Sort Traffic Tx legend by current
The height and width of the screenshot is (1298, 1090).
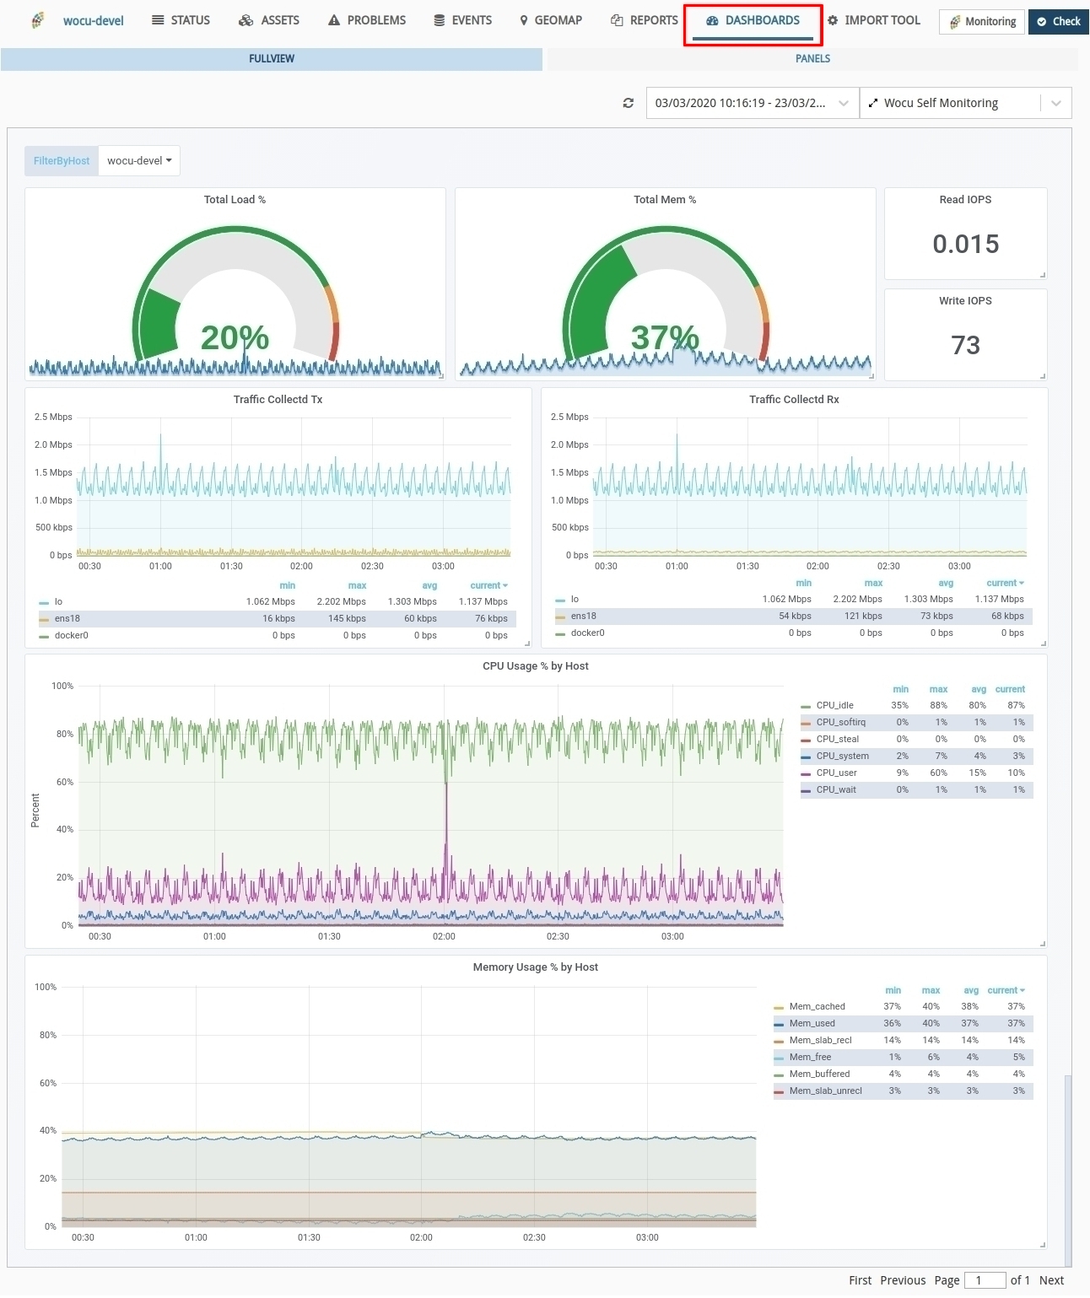(489, 586)
